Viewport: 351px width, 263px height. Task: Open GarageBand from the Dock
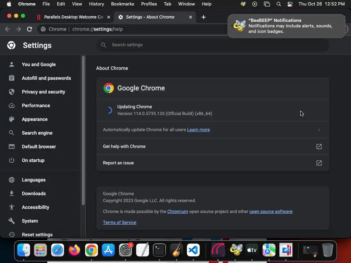(x=177, y=250)
